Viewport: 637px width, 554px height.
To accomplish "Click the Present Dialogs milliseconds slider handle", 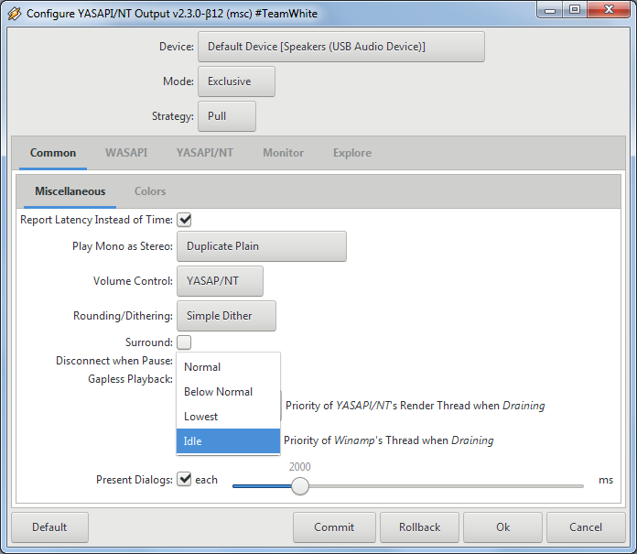I will pos(299,486).
